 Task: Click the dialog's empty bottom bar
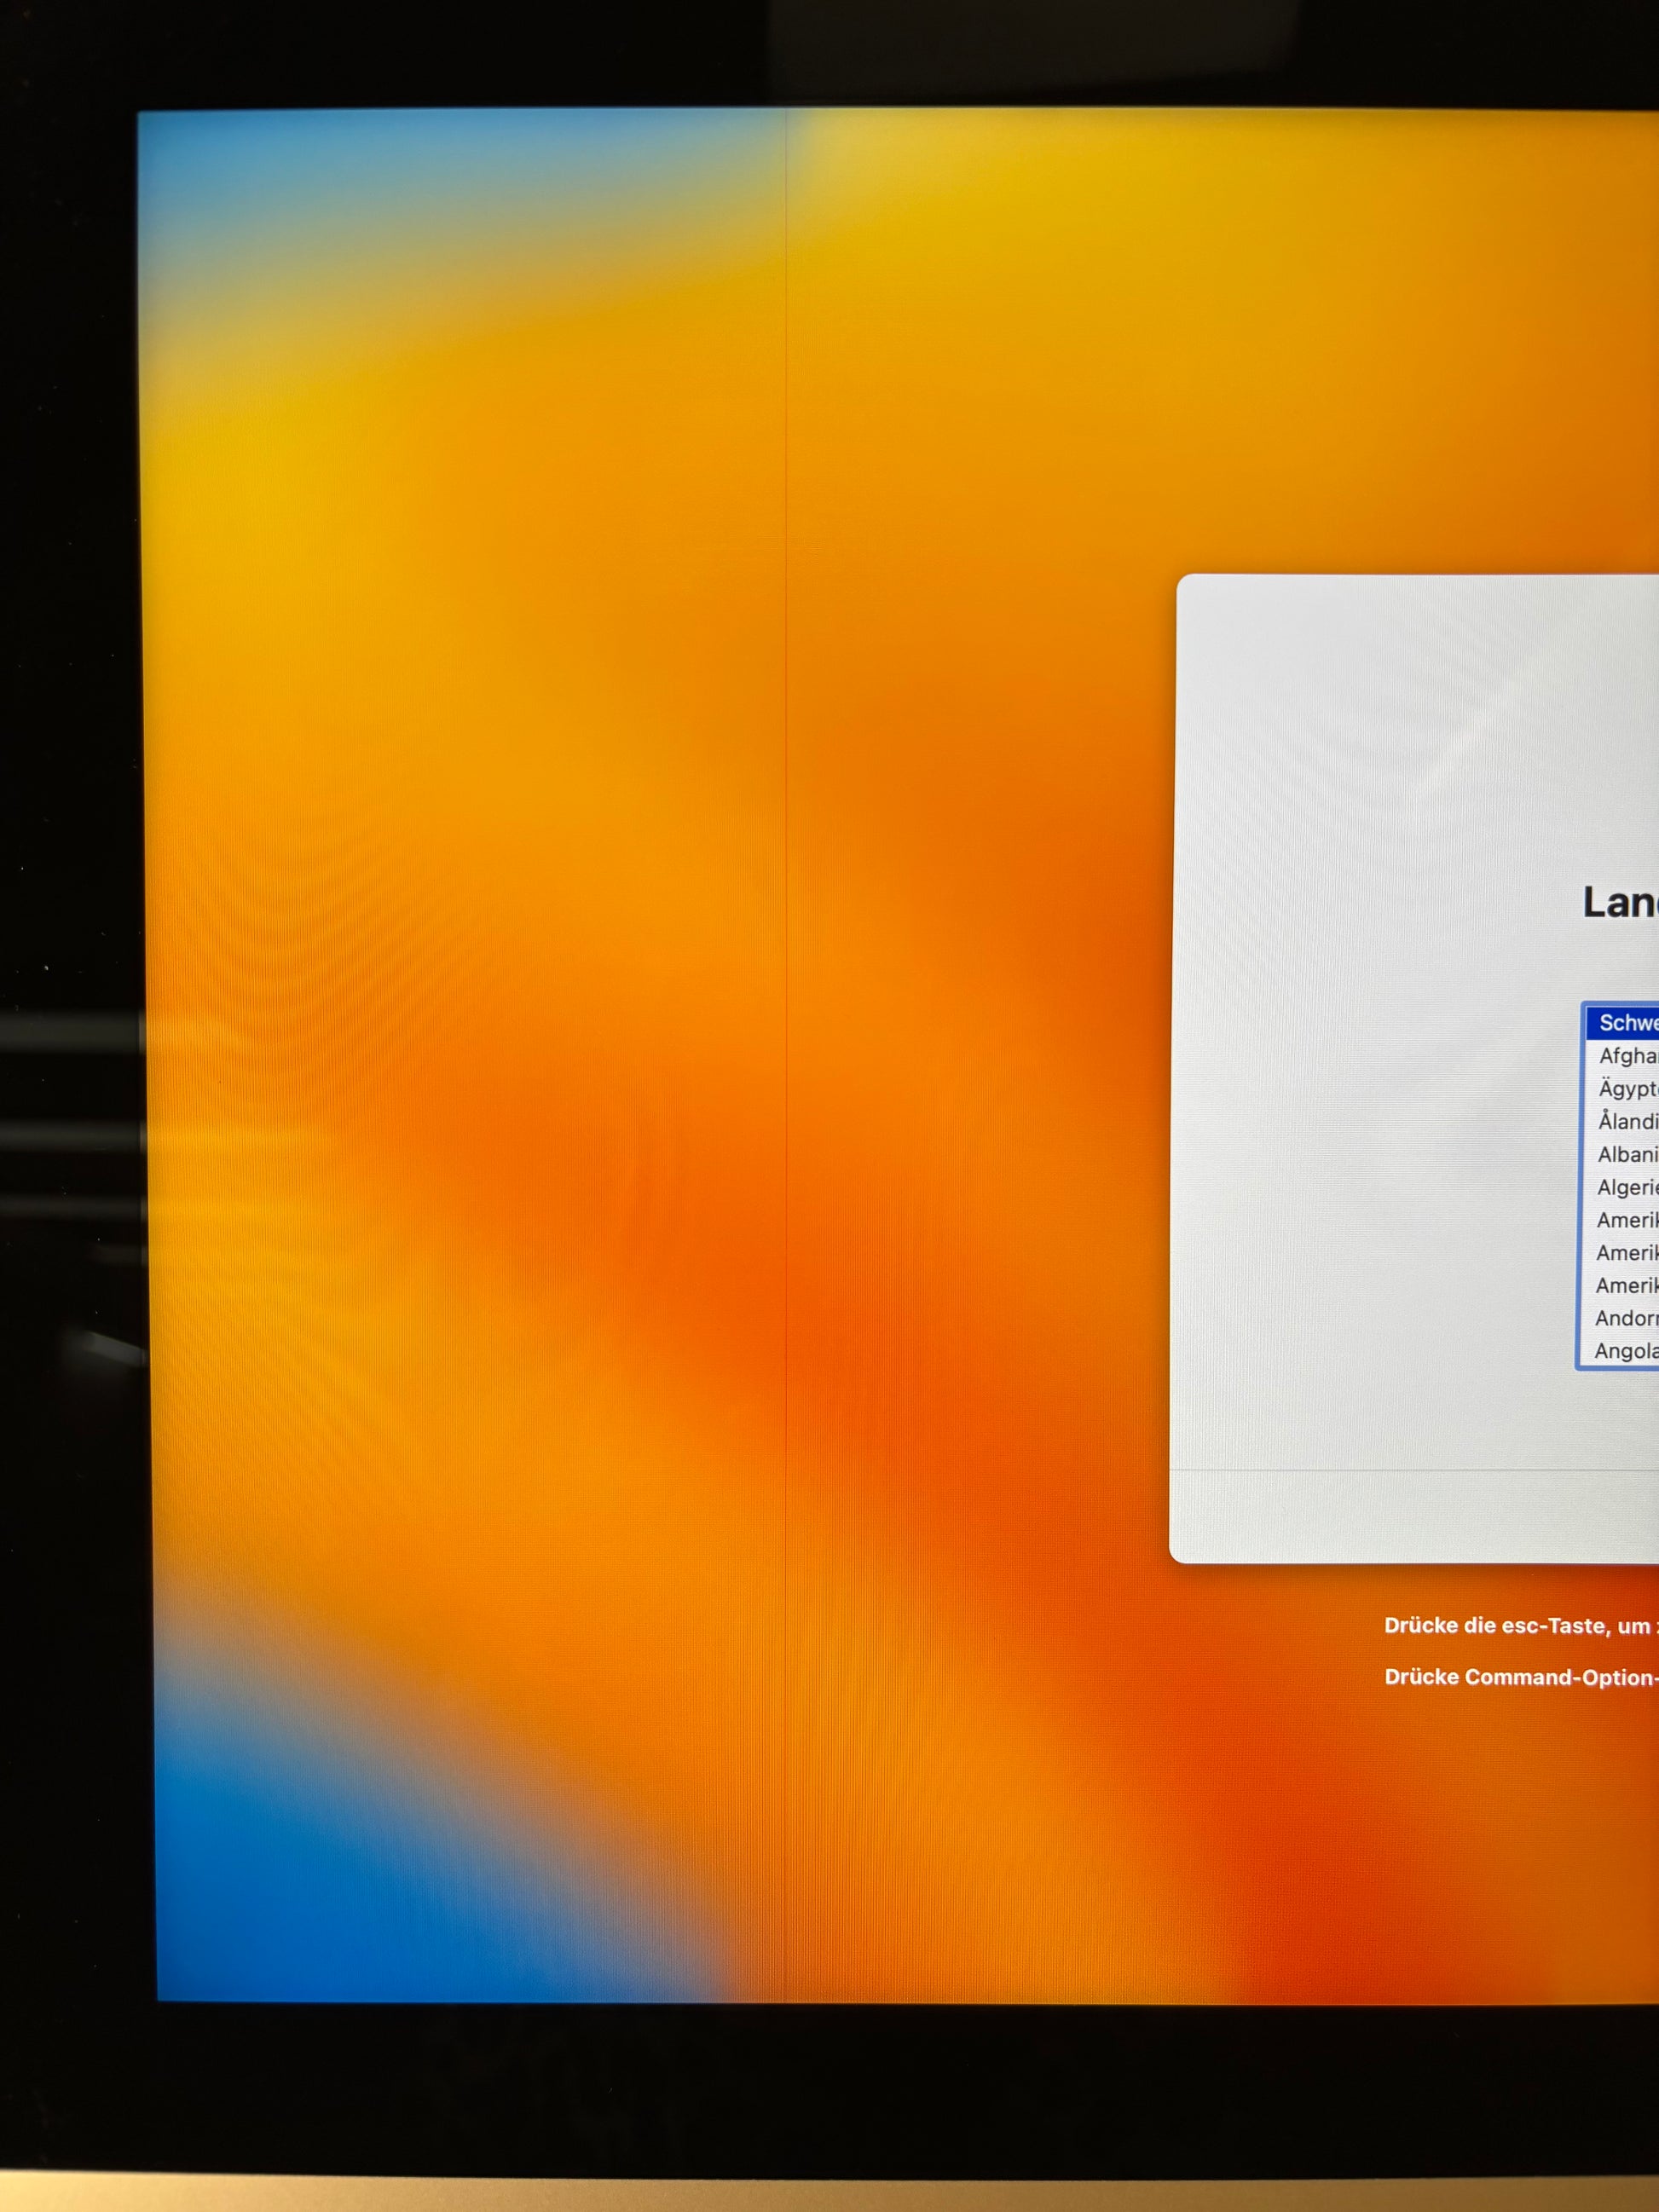pos(1410,1516)
